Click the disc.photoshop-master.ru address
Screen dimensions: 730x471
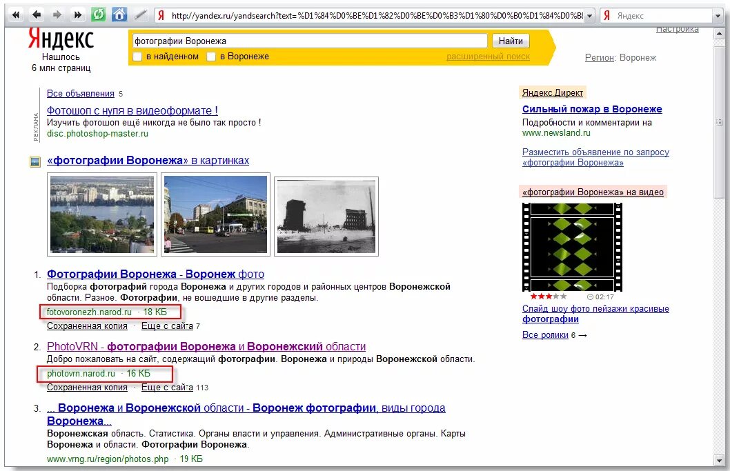click(x=97, y=134)
